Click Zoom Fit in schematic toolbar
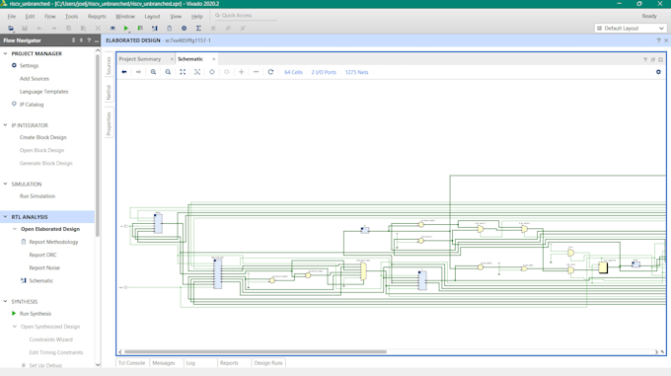 click(x=183, y=72)
